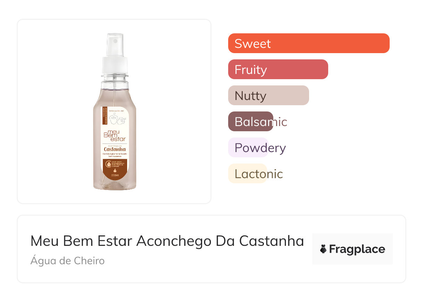The height and width of the screenshot is (300, 423).
Task: Click the small flask icon above 250ml
Action: coord(115,170)
